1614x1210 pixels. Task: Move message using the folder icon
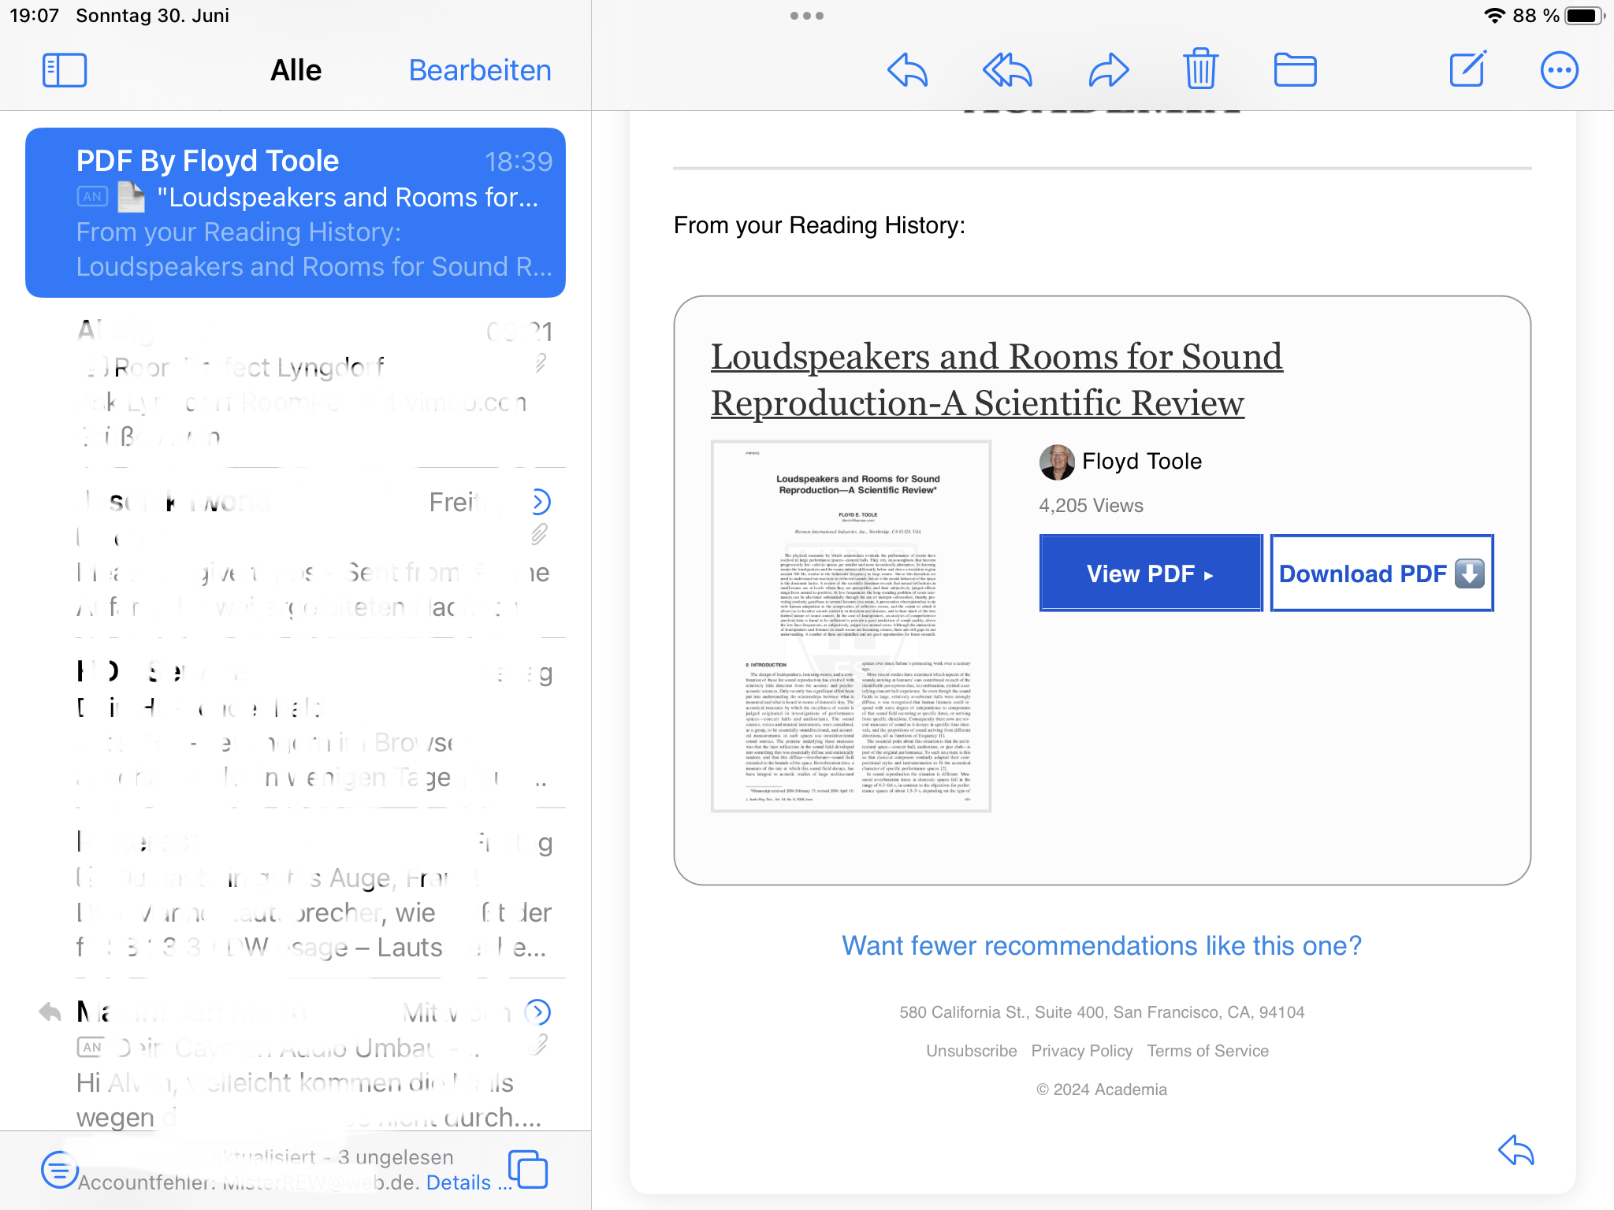coord(1295,70)
